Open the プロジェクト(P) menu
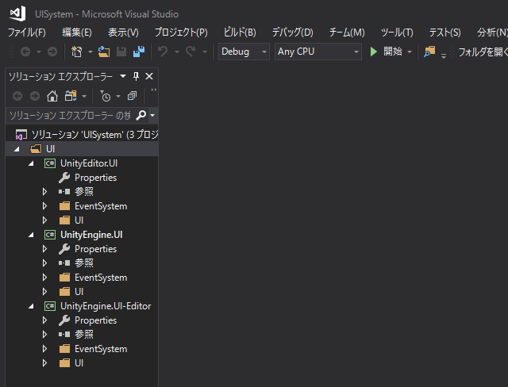 181,33
